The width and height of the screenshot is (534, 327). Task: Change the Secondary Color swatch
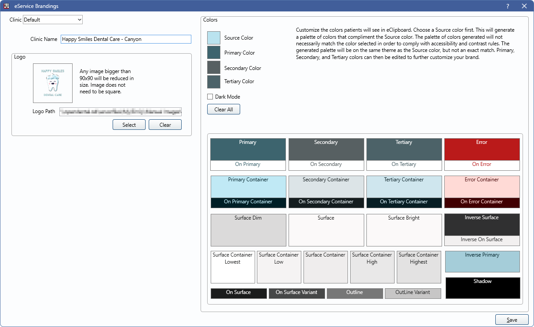(214, 68)
